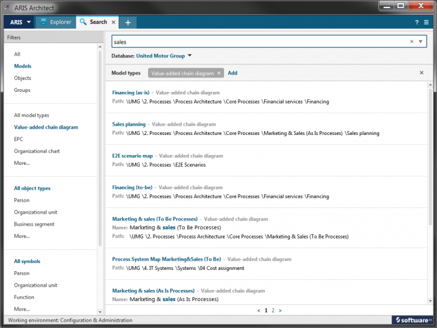This screenshot has height=328, width=437.
Task: Select Person under All symbols
Action: (x=21, y=274)
